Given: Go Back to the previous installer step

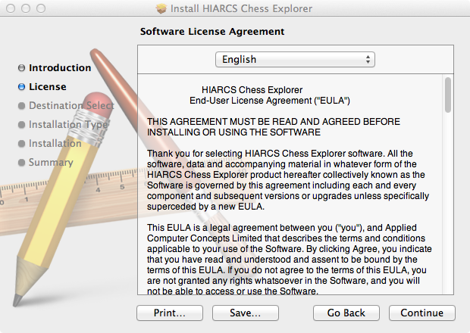Looking at the screenshot, I should [346, 313].
